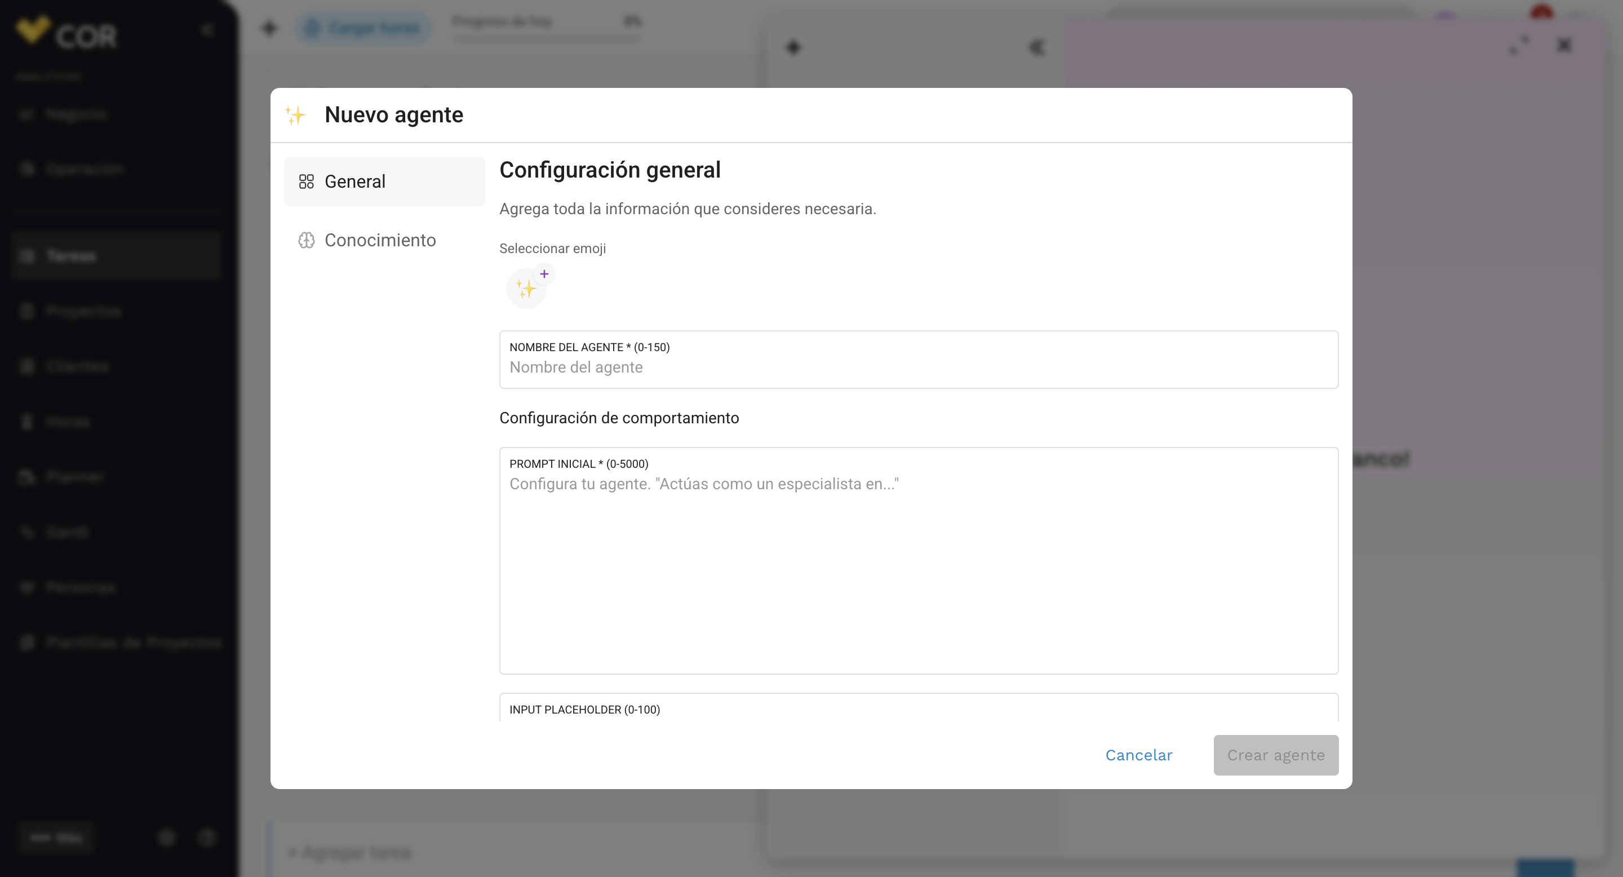The width and height of the screenshot is (1623, 877).
Task: Open Negocio in the background sidebar
Action: pos(117,114)
